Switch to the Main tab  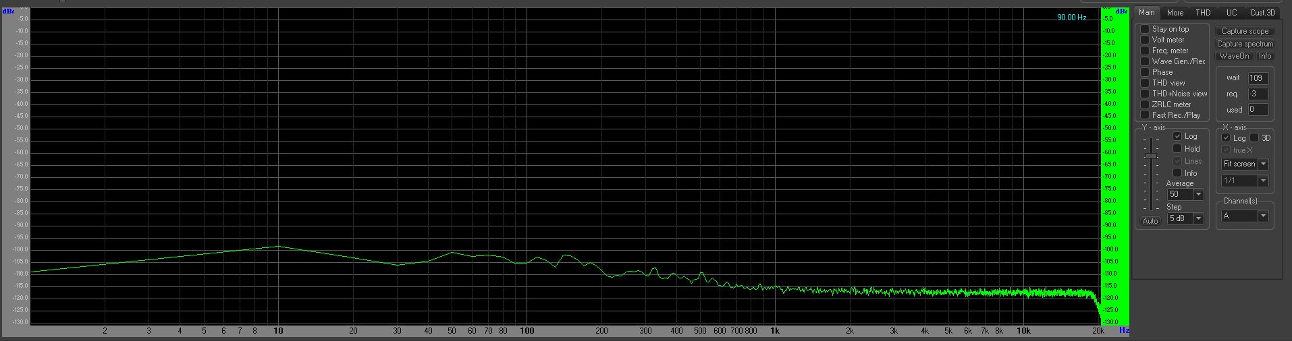click(1146, 13)
